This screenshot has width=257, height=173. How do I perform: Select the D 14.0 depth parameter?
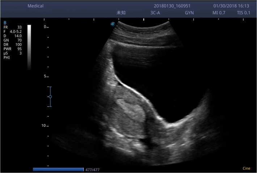click(x=12, y=36)
